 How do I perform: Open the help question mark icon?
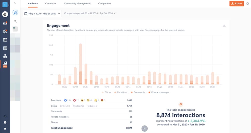pyautogui.click(x=5, y=122)
